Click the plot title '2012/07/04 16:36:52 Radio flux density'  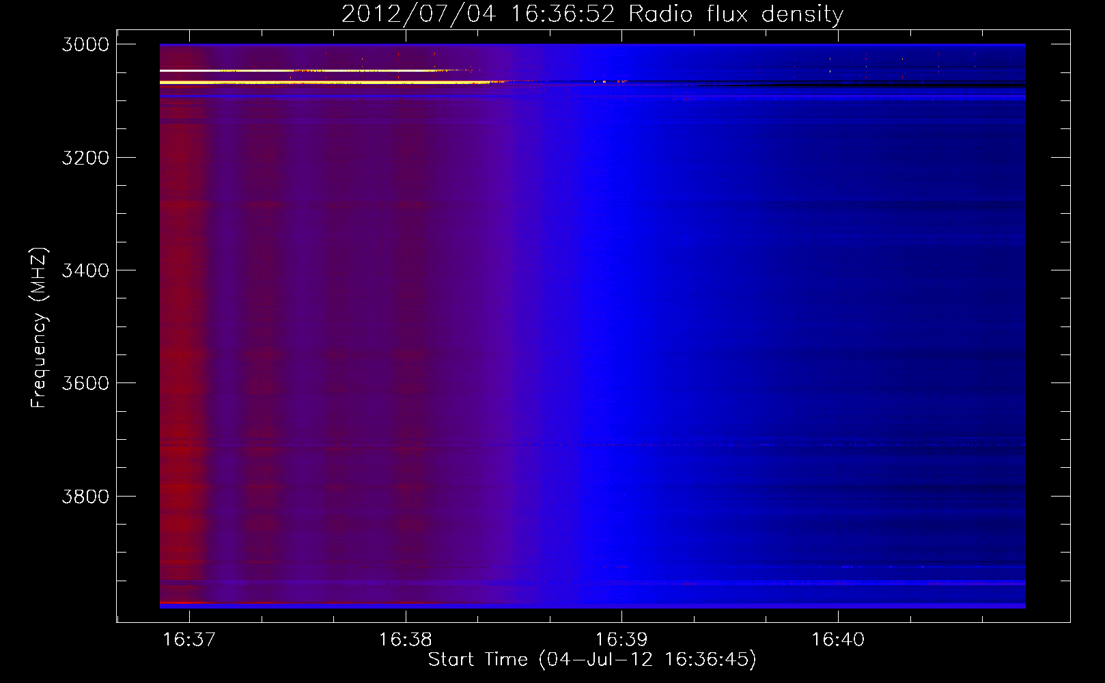(x=592, y=14)
